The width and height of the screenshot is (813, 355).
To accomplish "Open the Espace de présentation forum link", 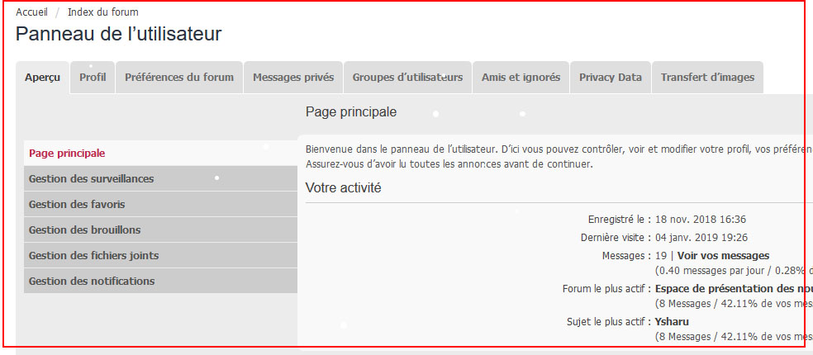I will pyautogui.click(x=733, y=289).
